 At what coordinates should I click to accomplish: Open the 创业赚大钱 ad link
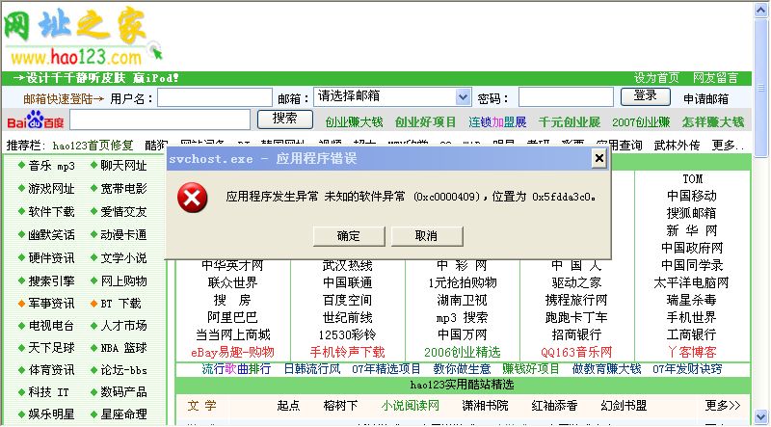[354, 122]
